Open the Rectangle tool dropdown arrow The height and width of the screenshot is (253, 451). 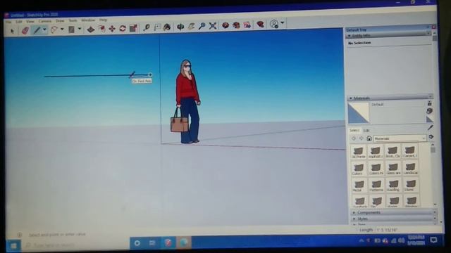coord(80,29)
